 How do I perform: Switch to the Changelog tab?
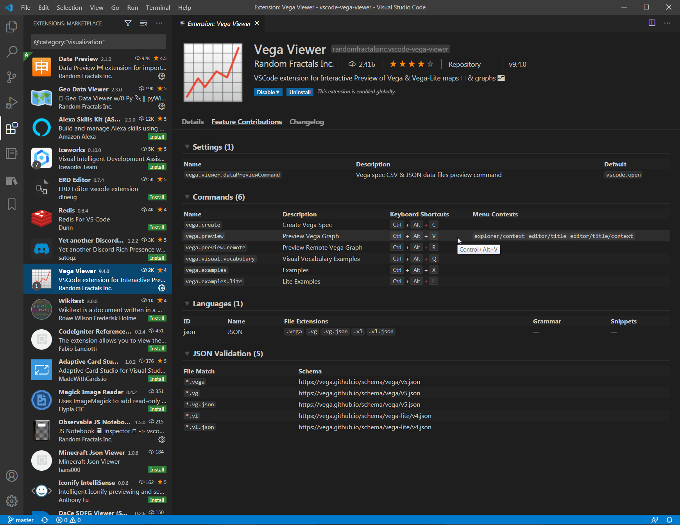pyautogui.click(x=307, y=122)
